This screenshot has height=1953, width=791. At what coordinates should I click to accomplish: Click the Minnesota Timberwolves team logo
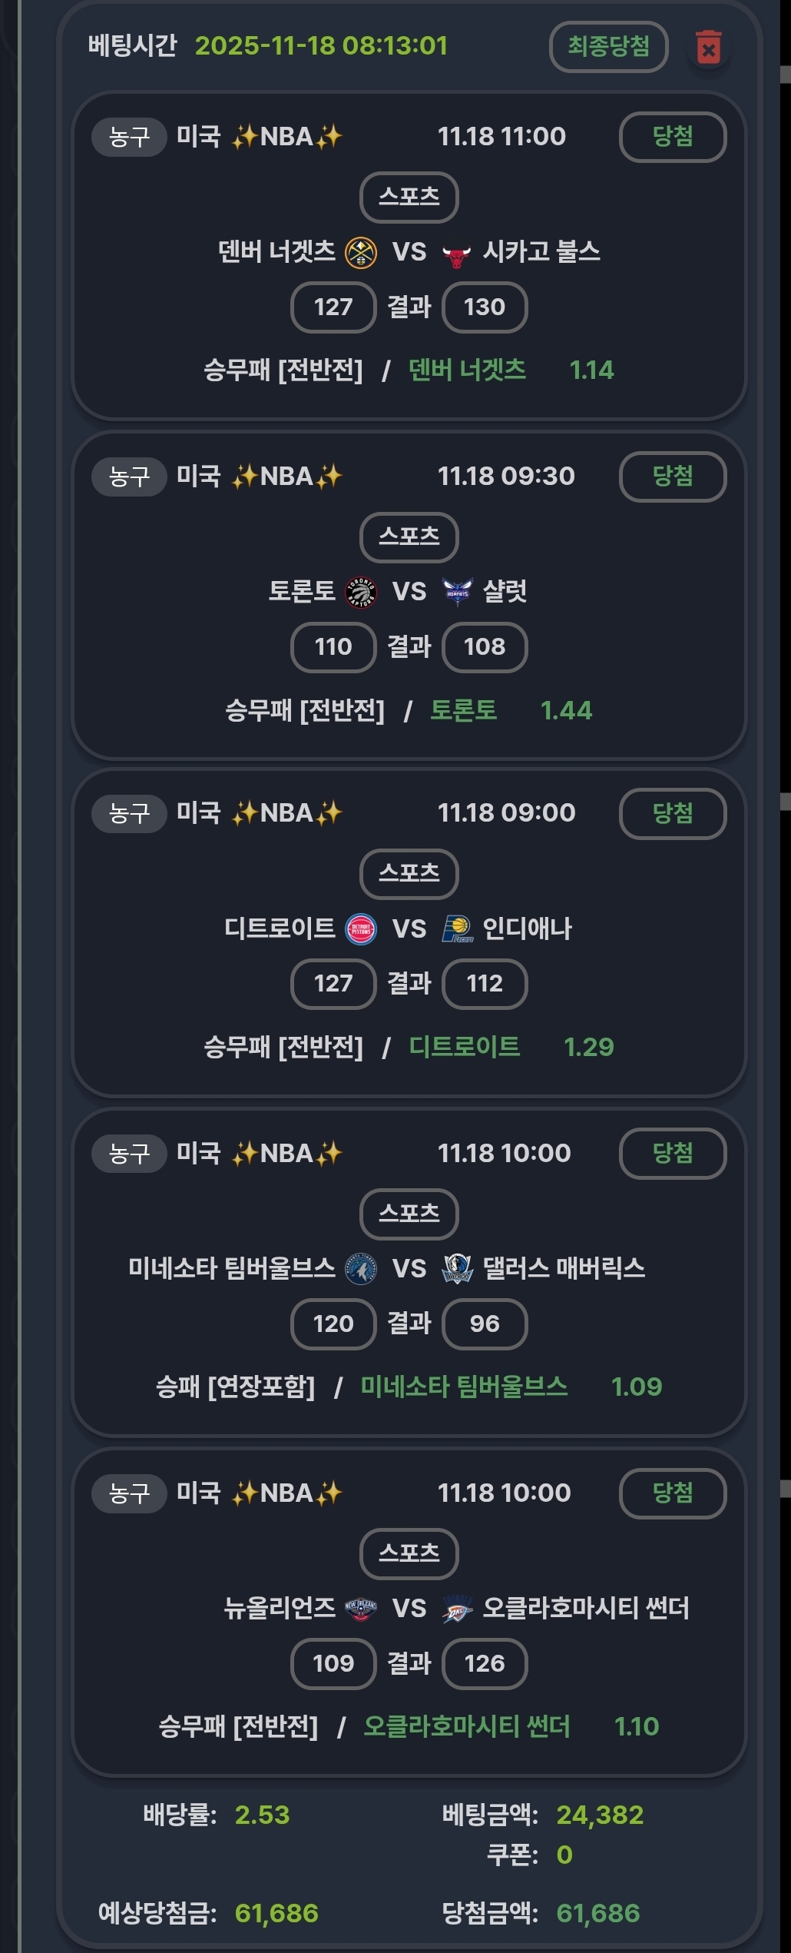(x=361, y=1269)
